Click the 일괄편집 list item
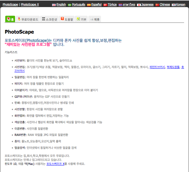Screen dimensions: 189x172 pos(42,77)
